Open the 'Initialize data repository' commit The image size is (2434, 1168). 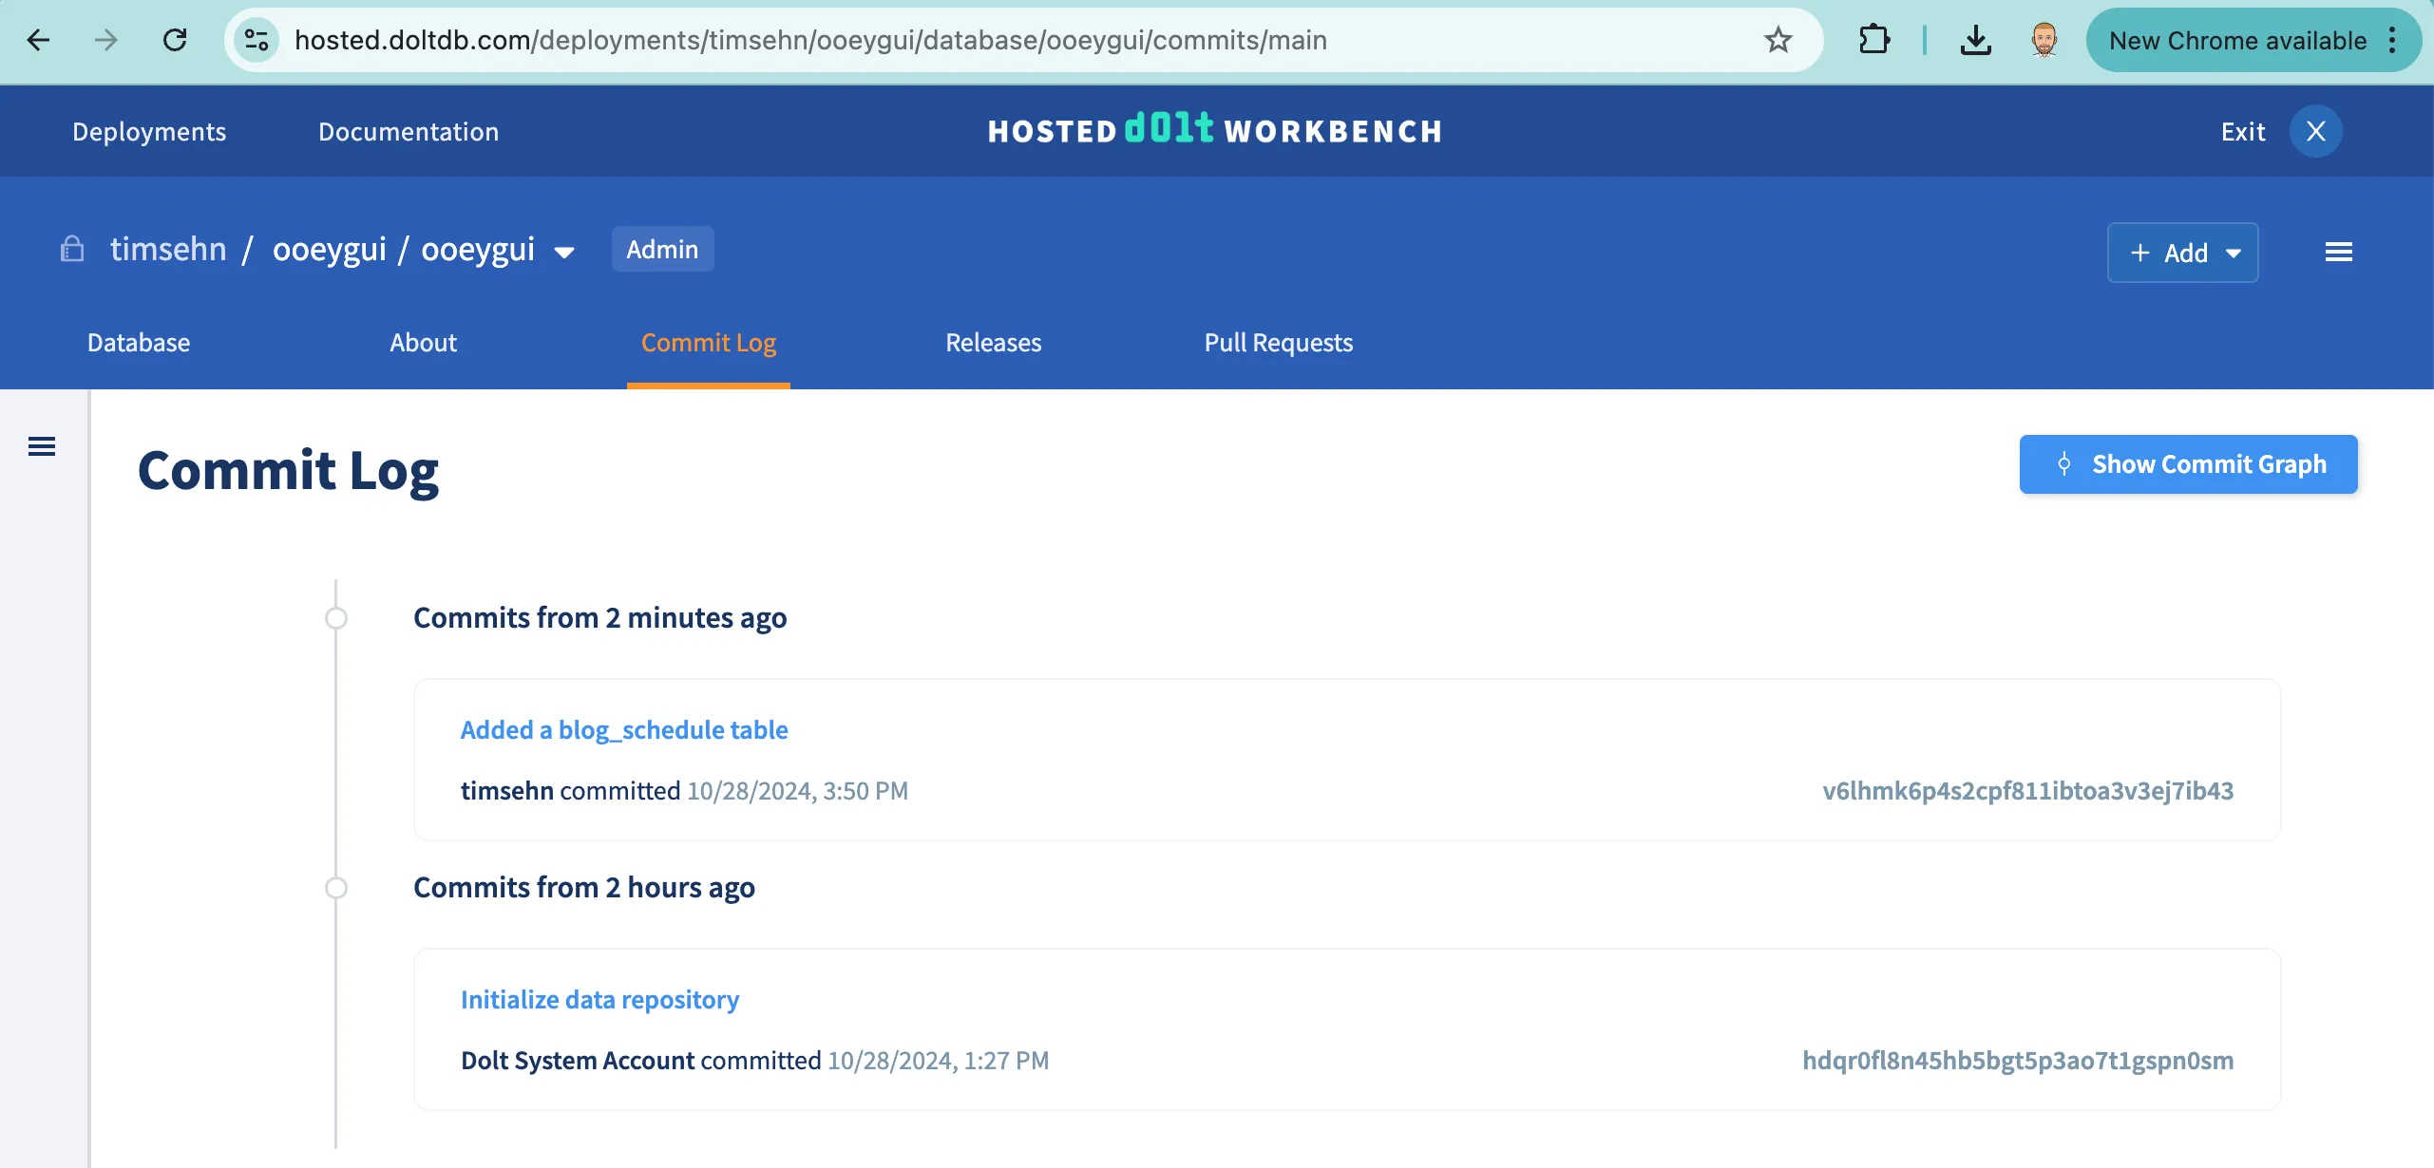tap(599, 1000)
